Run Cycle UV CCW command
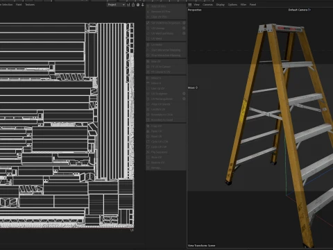Viewport: 333px width, 250px height. click(166, 142)
